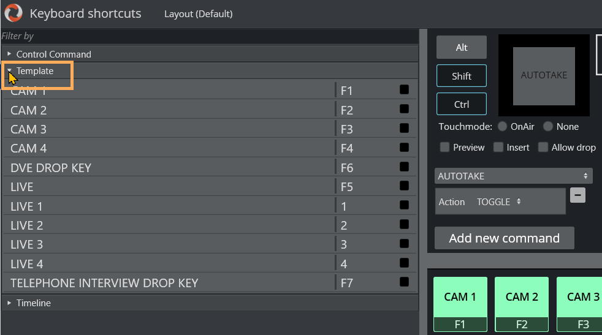
Task: Click the black square in LIVE 3 row
Action: pyautogui.click(x=404, y=244)
